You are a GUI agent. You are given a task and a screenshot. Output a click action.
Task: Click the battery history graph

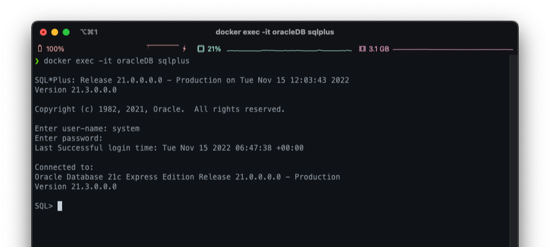[x=163, y=47]
